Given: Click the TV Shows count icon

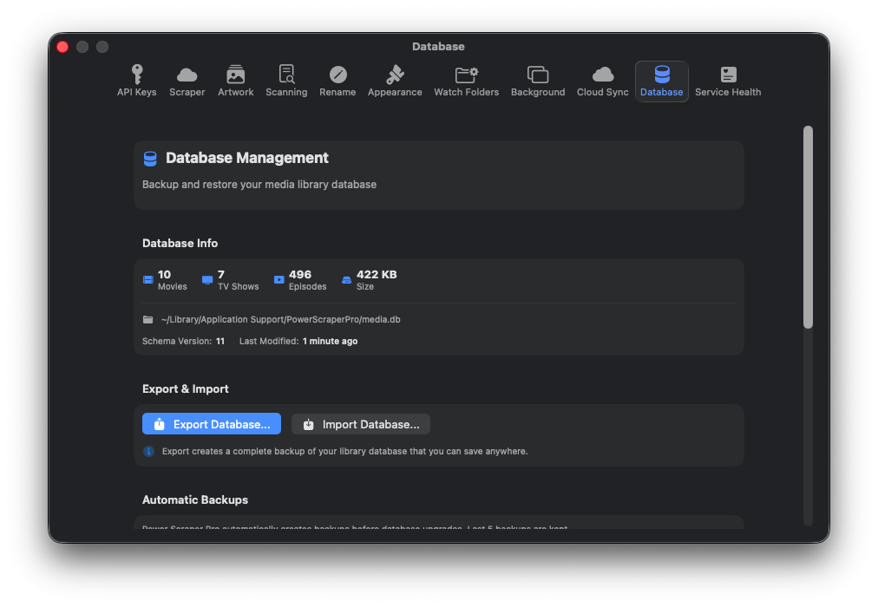Looking at the screenshot, I should click(207, 280).
